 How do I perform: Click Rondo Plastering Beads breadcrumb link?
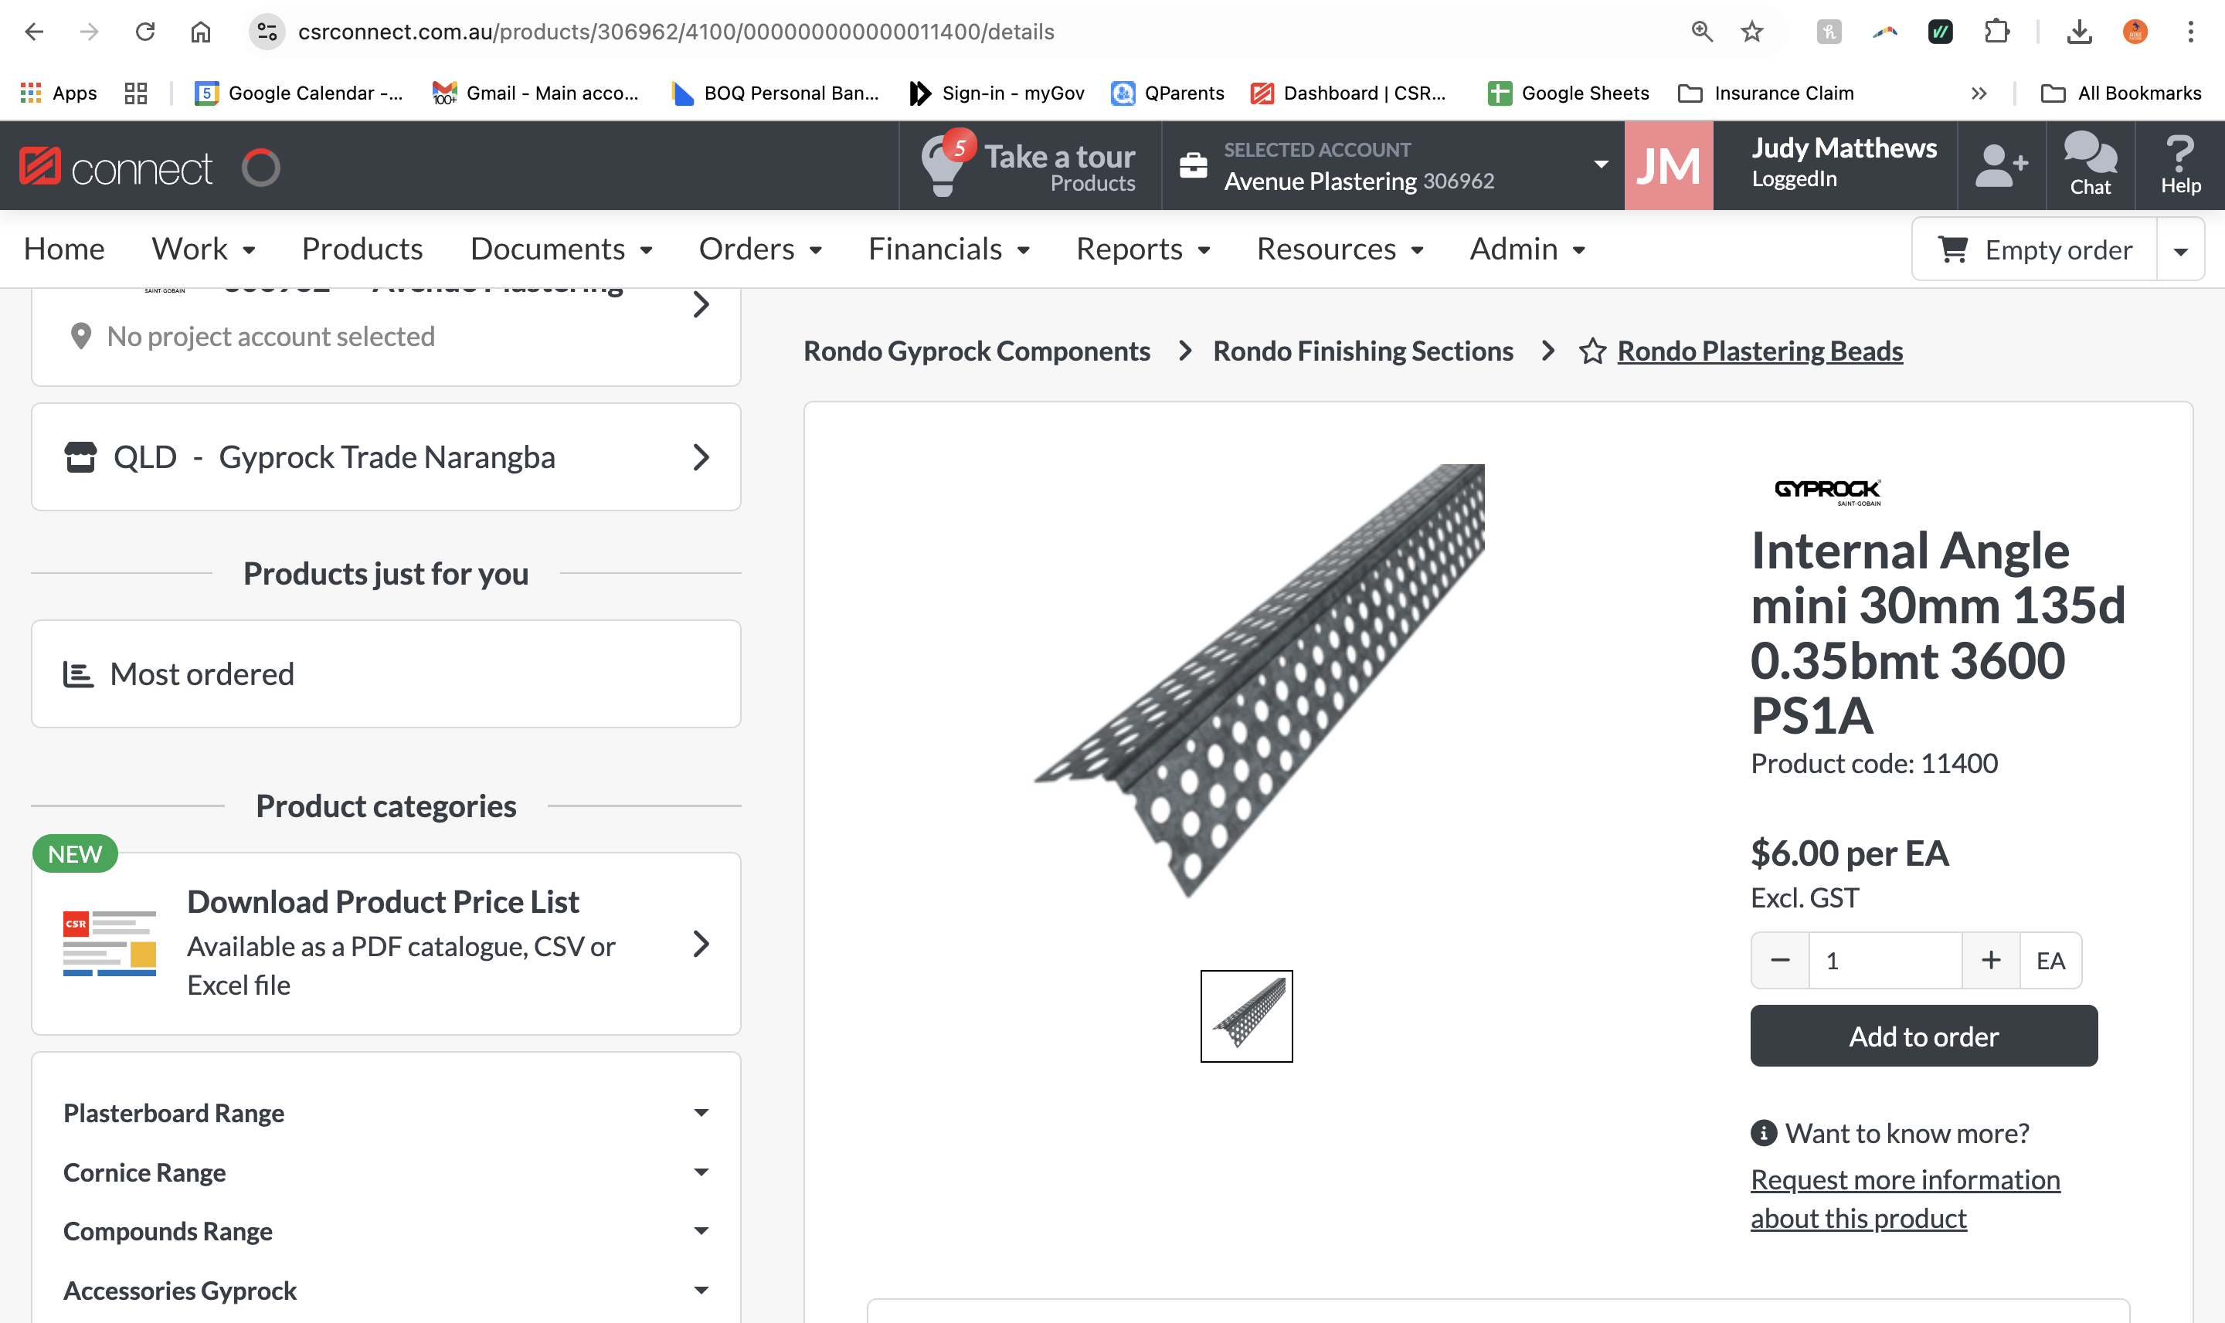pyautogui.click(x=1759, y=351)
